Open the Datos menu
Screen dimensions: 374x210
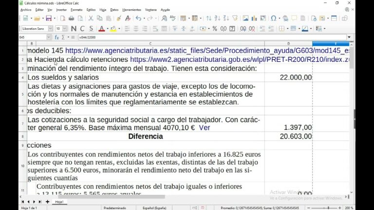pyautogui.click(x=114, y=10)
